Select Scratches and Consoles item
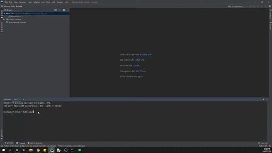272x153 pixels. click(16, 22)
